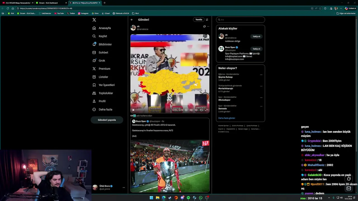This screenshot has width=358, height=201.
Task: Open Bildirimler notifications
Action: tap(102, 44)
